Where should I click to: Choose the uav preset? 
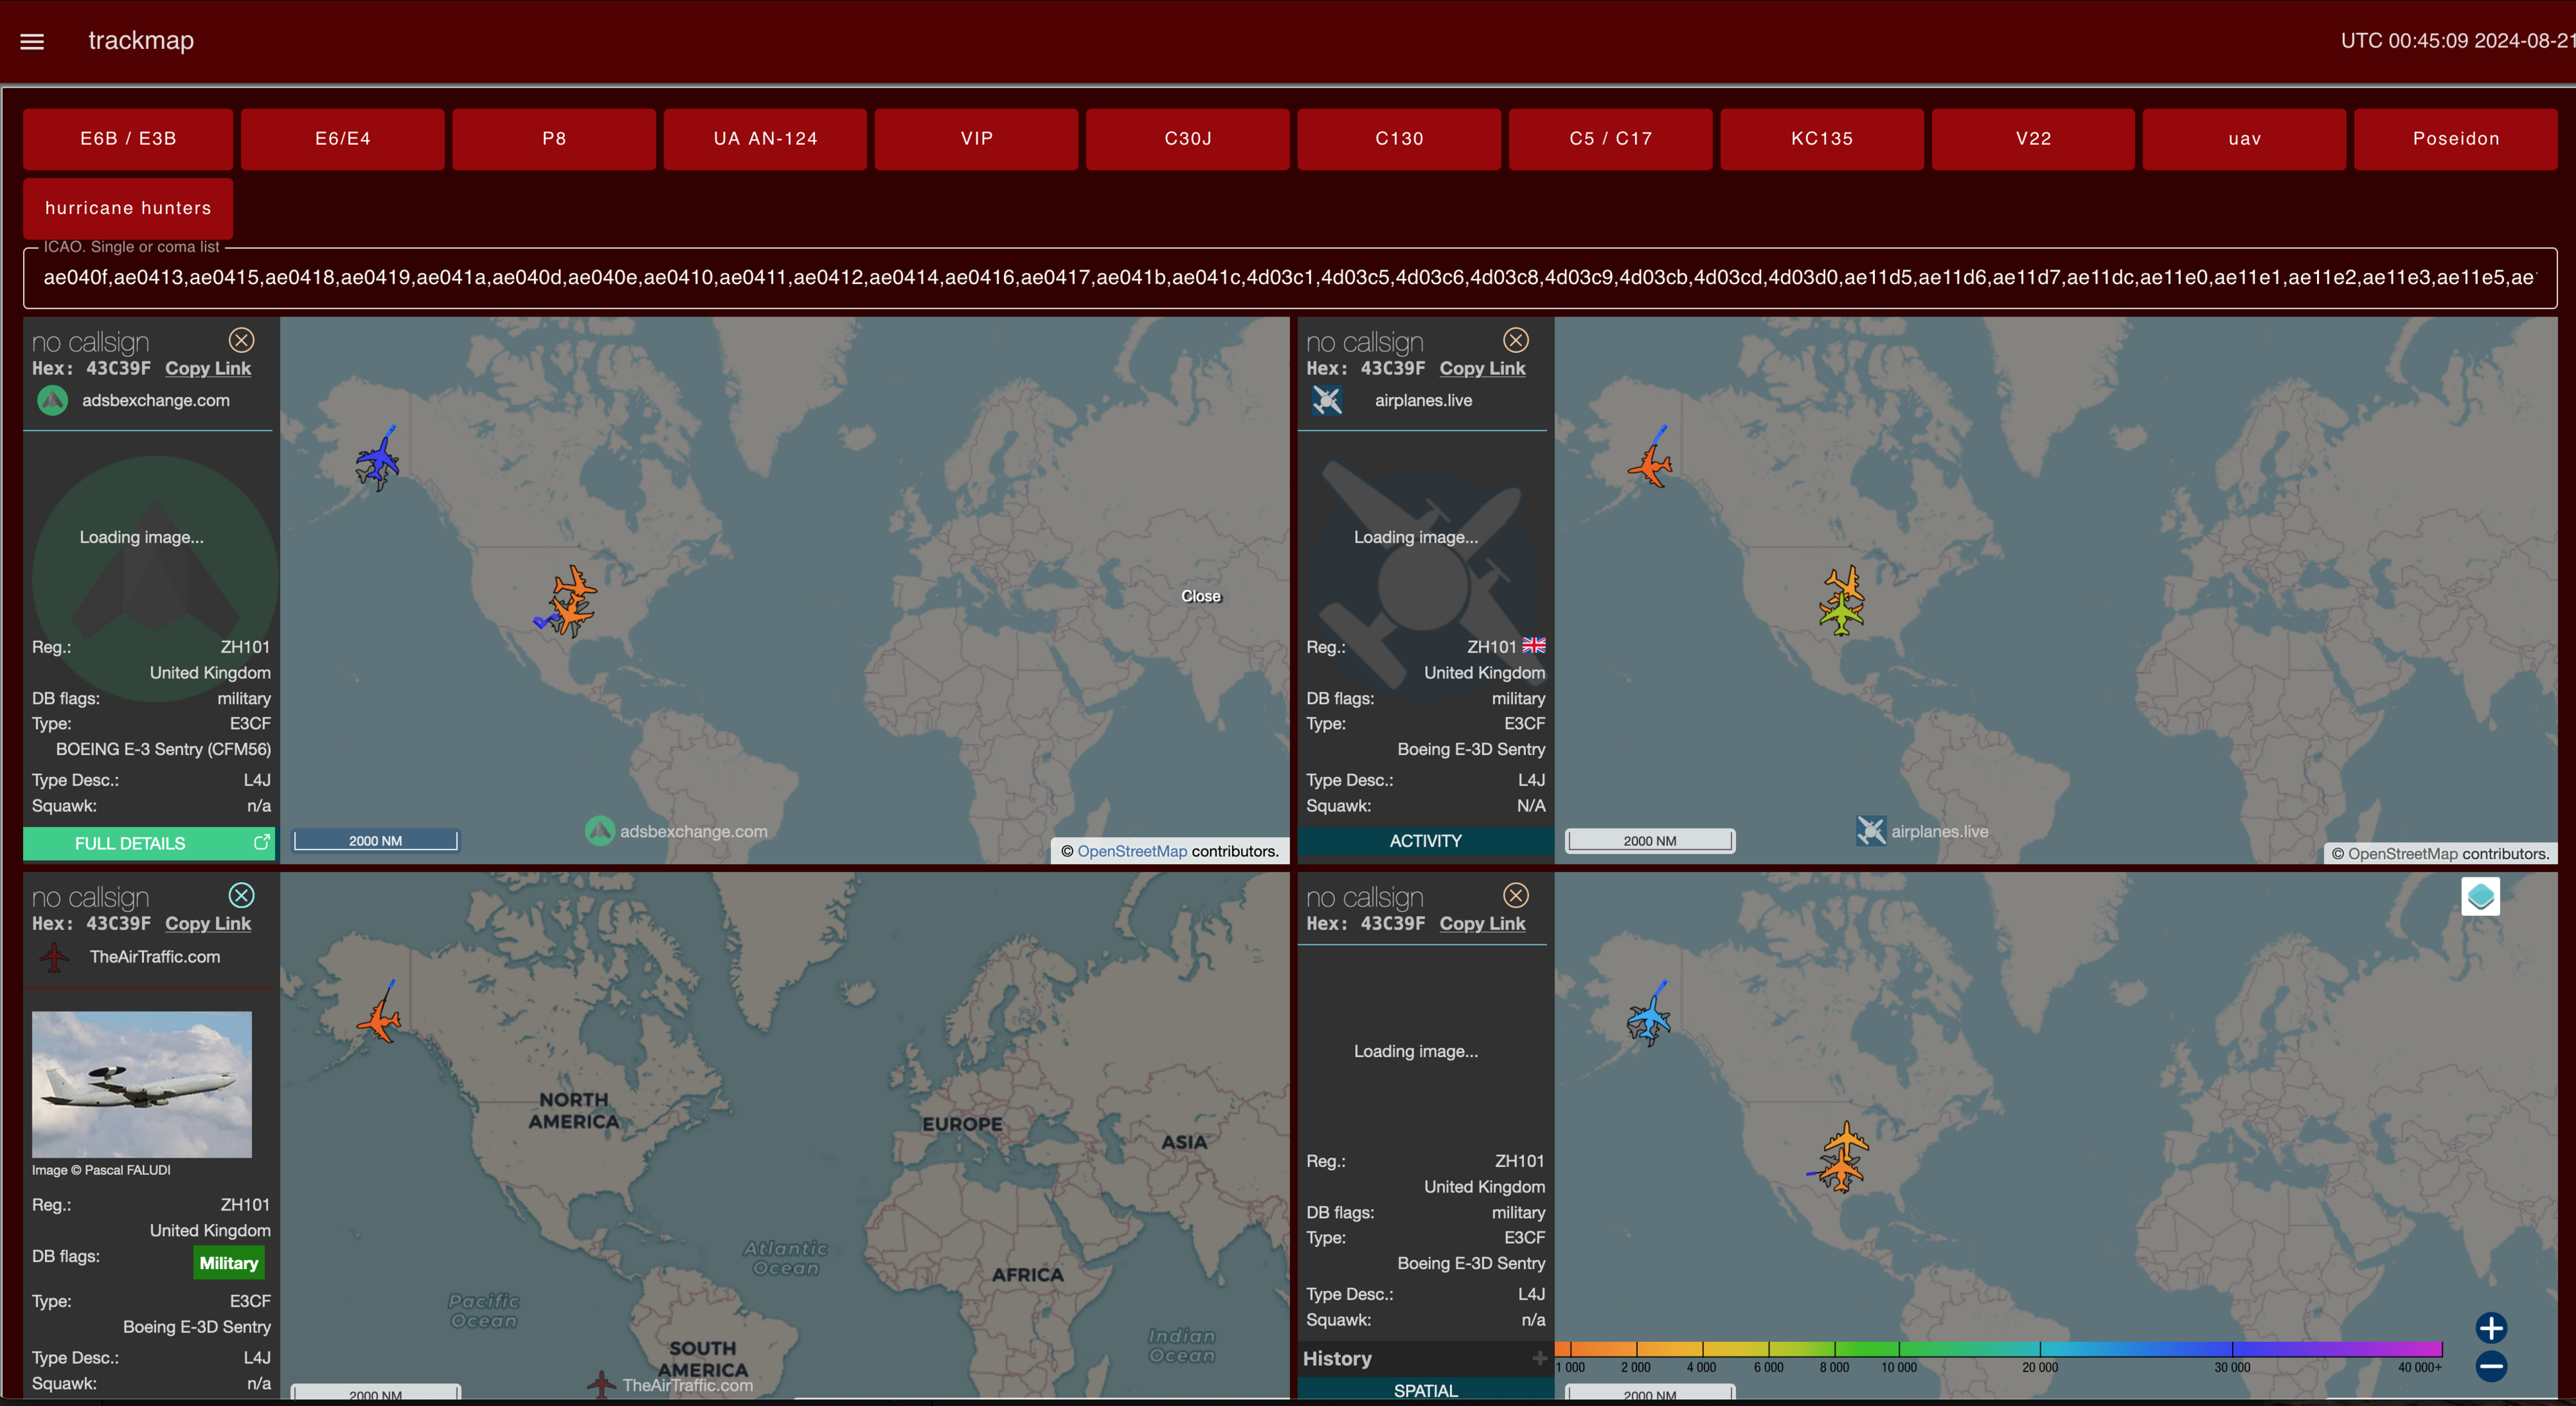point(2245,139)
